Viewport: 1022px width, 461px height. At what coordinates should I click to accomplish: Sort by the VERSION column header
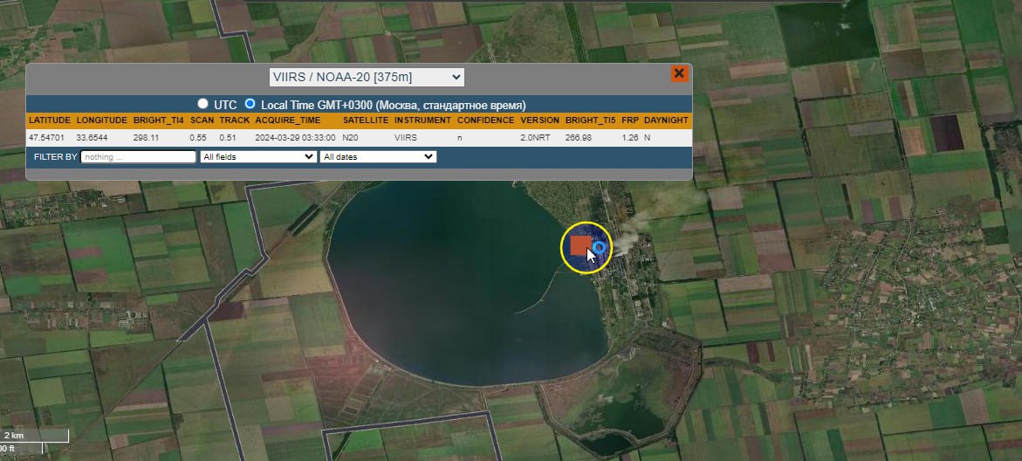[x=539, y=120]
